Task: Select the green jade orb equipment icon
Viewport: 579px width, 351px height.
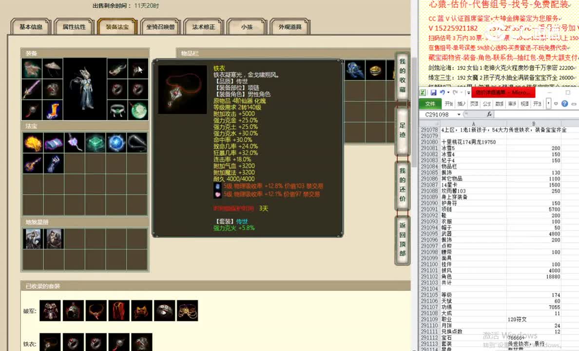Action: (x=138, y=110)
